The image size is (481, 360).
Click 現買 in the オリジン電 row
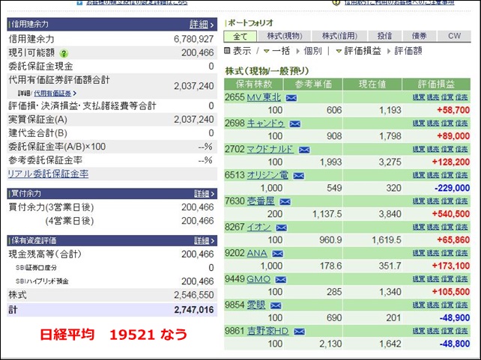pyautogui.click(x=418, y=175)
